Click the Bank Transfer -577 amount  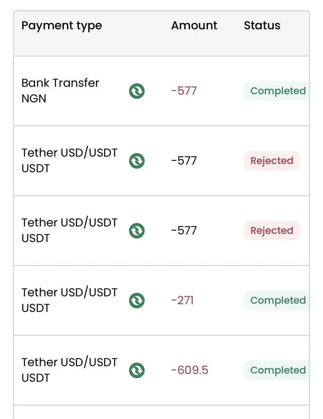coord(184,91)
